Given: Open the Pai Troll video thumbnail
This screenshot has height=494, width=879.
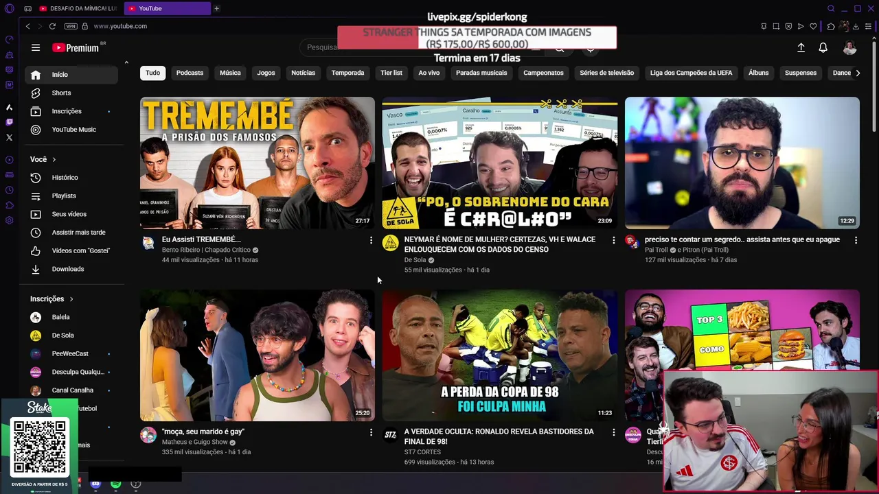Looking at the screenshot, I should (x=742, y=163).
